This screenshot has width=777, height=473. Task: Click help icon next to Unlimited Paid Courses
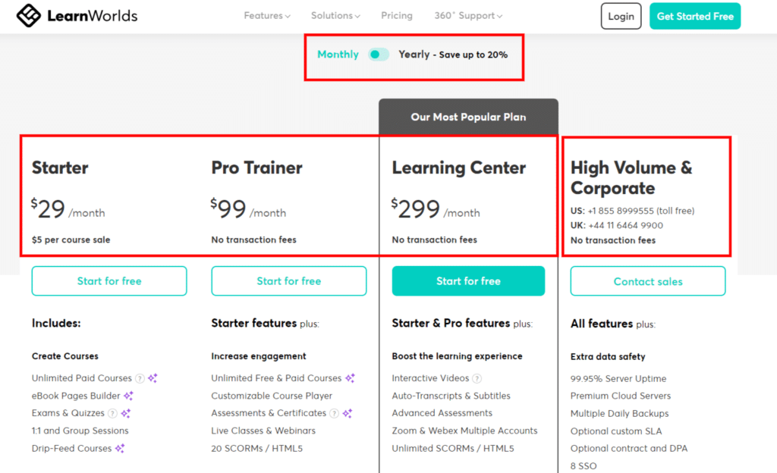click(x=140, y=378)
